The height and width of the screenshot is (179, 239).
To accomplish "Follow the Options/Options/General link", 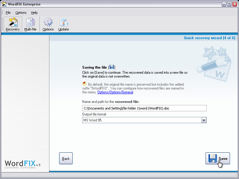I will point(115,92).
